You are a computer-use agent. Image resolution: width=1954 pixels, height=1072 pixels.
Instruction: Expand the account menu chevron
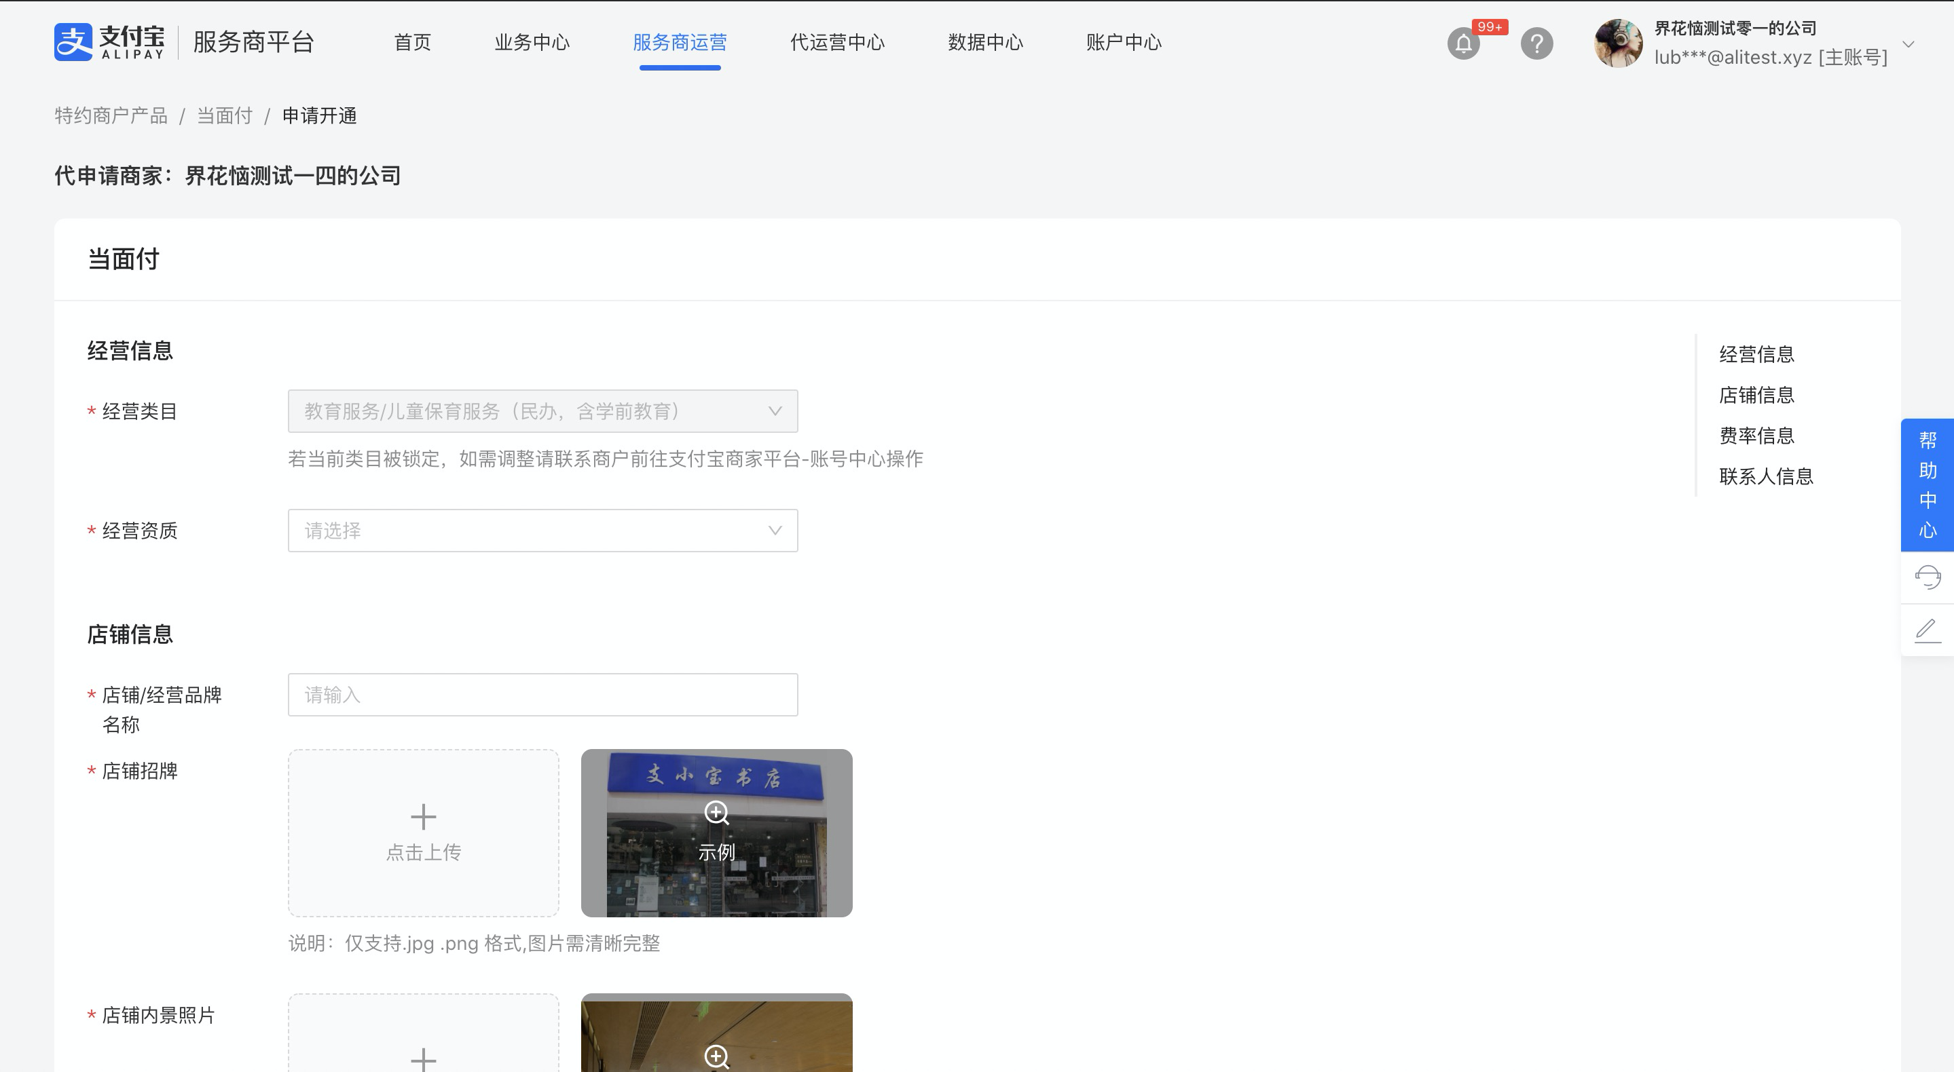coord(1909,44)
